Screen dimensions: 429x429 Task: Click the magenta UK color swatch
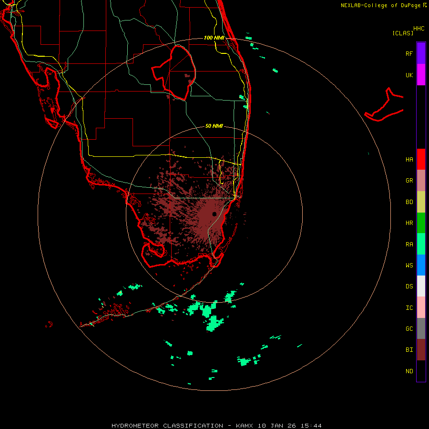click(x=421, y=75)
